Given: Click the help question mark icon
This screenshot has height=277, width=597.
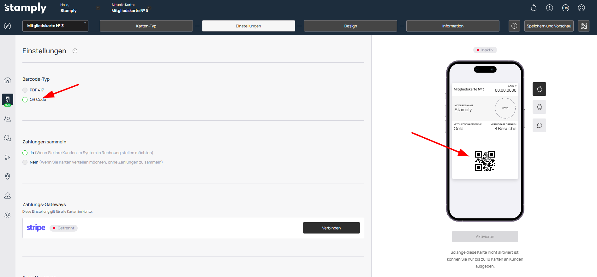Looking at the screenshot, I should tap(514, 26).
